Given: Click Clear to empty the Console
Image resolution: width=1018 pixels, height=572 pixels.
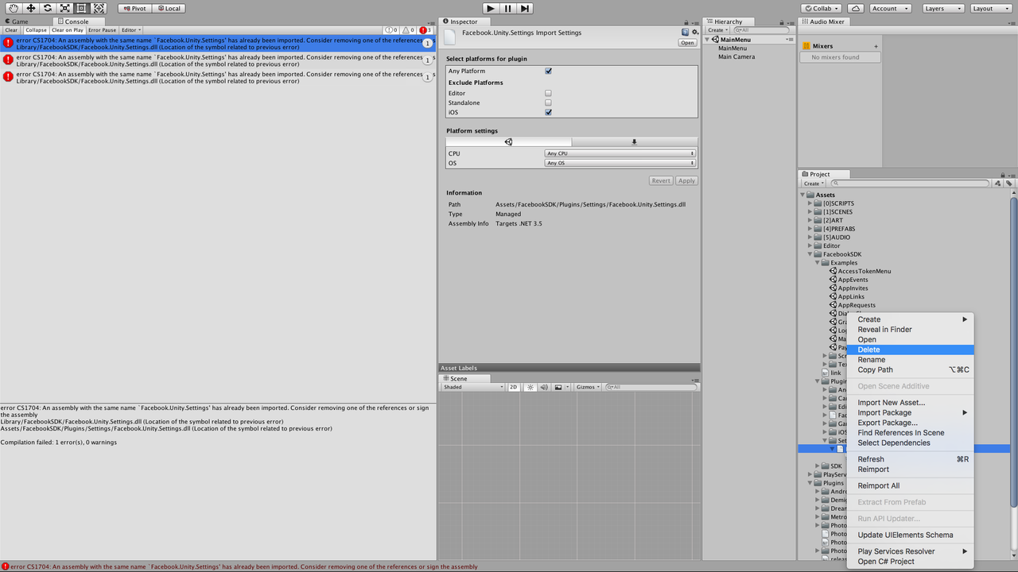Looking at the screenshot, I should click(11, 29).
